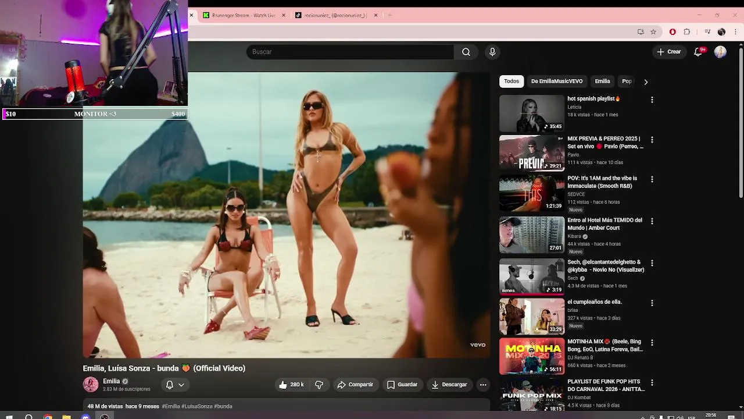744x419 pixels.
Task: Open the Chrome three-dot menu
Action: click(735, 32)
